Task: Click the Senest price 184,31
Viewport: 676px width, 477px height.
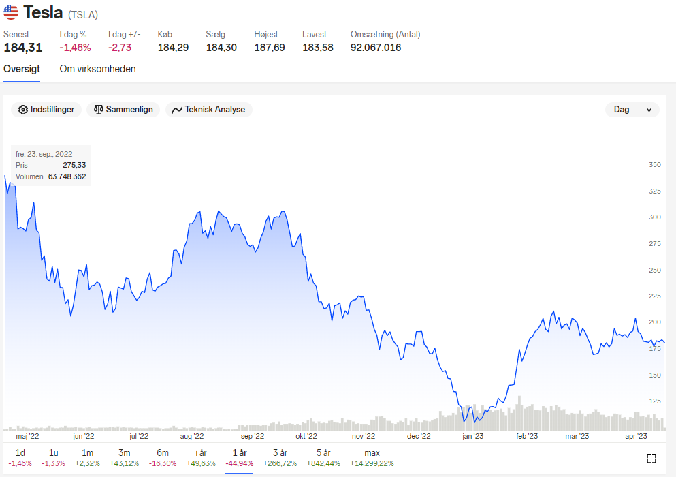Action: [x=23, y=48]
